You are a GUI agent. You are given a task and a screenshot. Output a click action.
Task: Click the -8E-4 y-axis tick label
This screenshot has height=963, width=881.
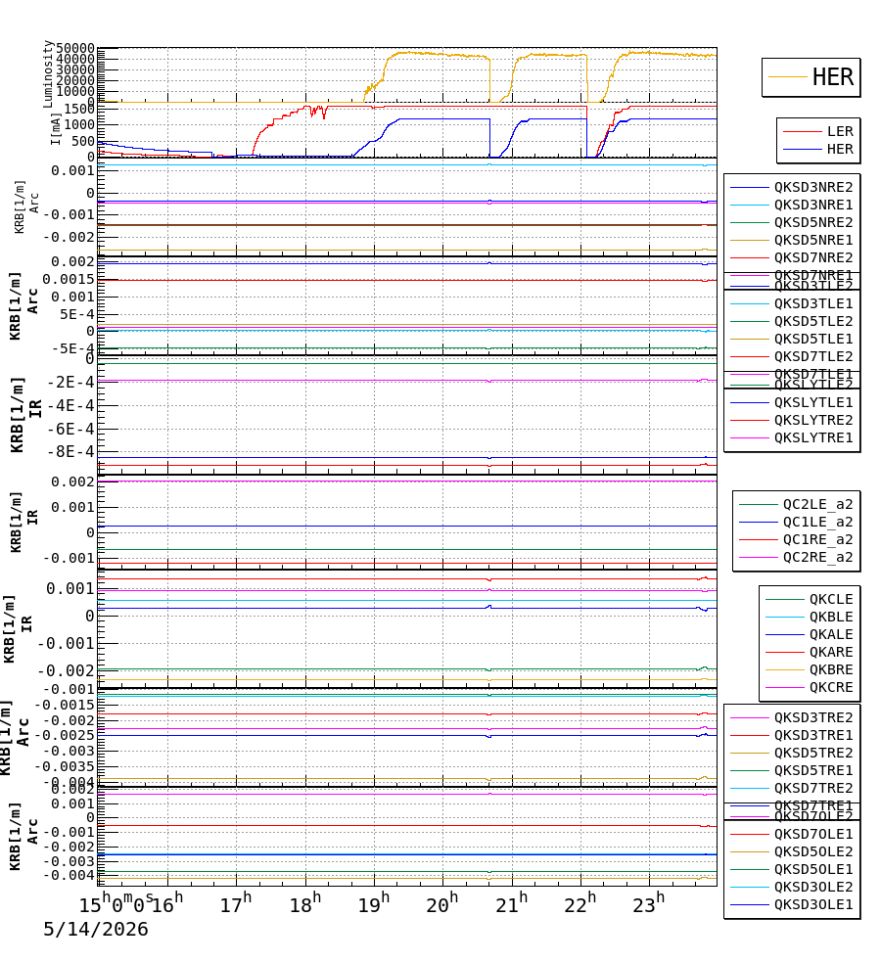pos(71,452)
